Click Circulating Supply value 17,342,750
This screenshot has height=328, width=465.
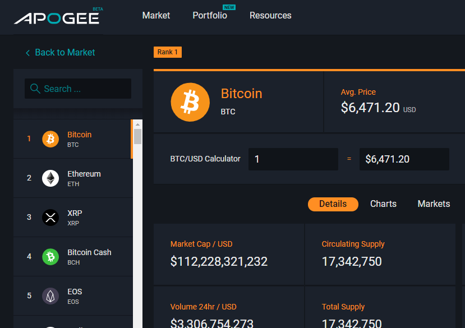pos(352,262)
